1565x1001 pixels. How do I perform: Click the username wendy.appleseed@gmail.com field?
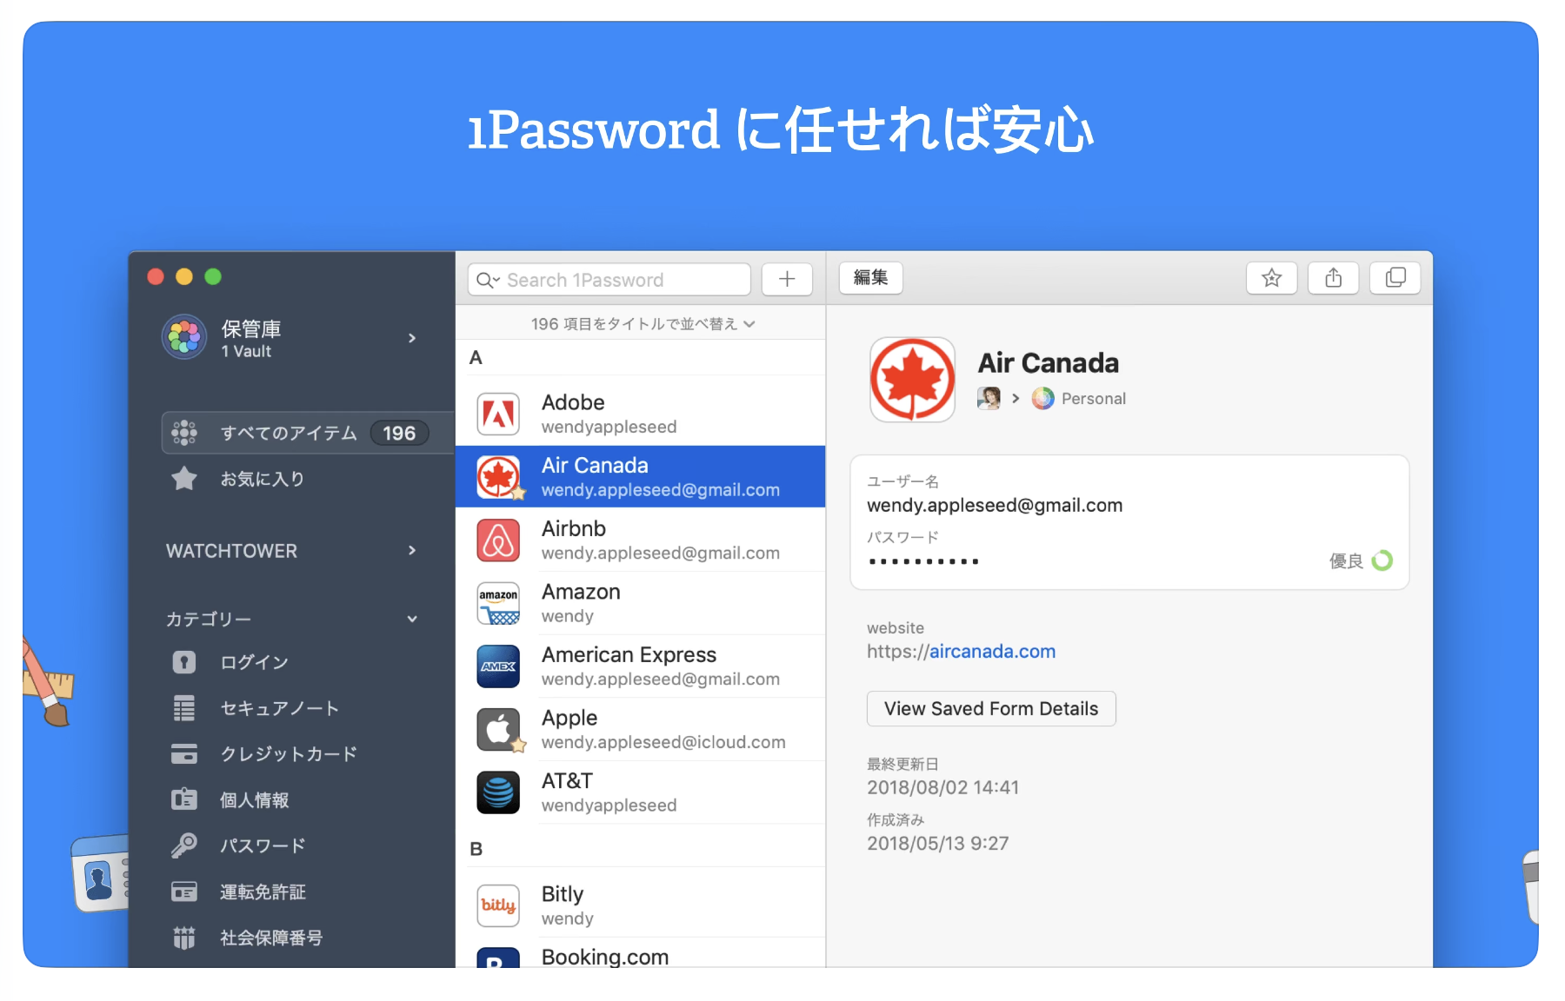[x=995, y=506]
